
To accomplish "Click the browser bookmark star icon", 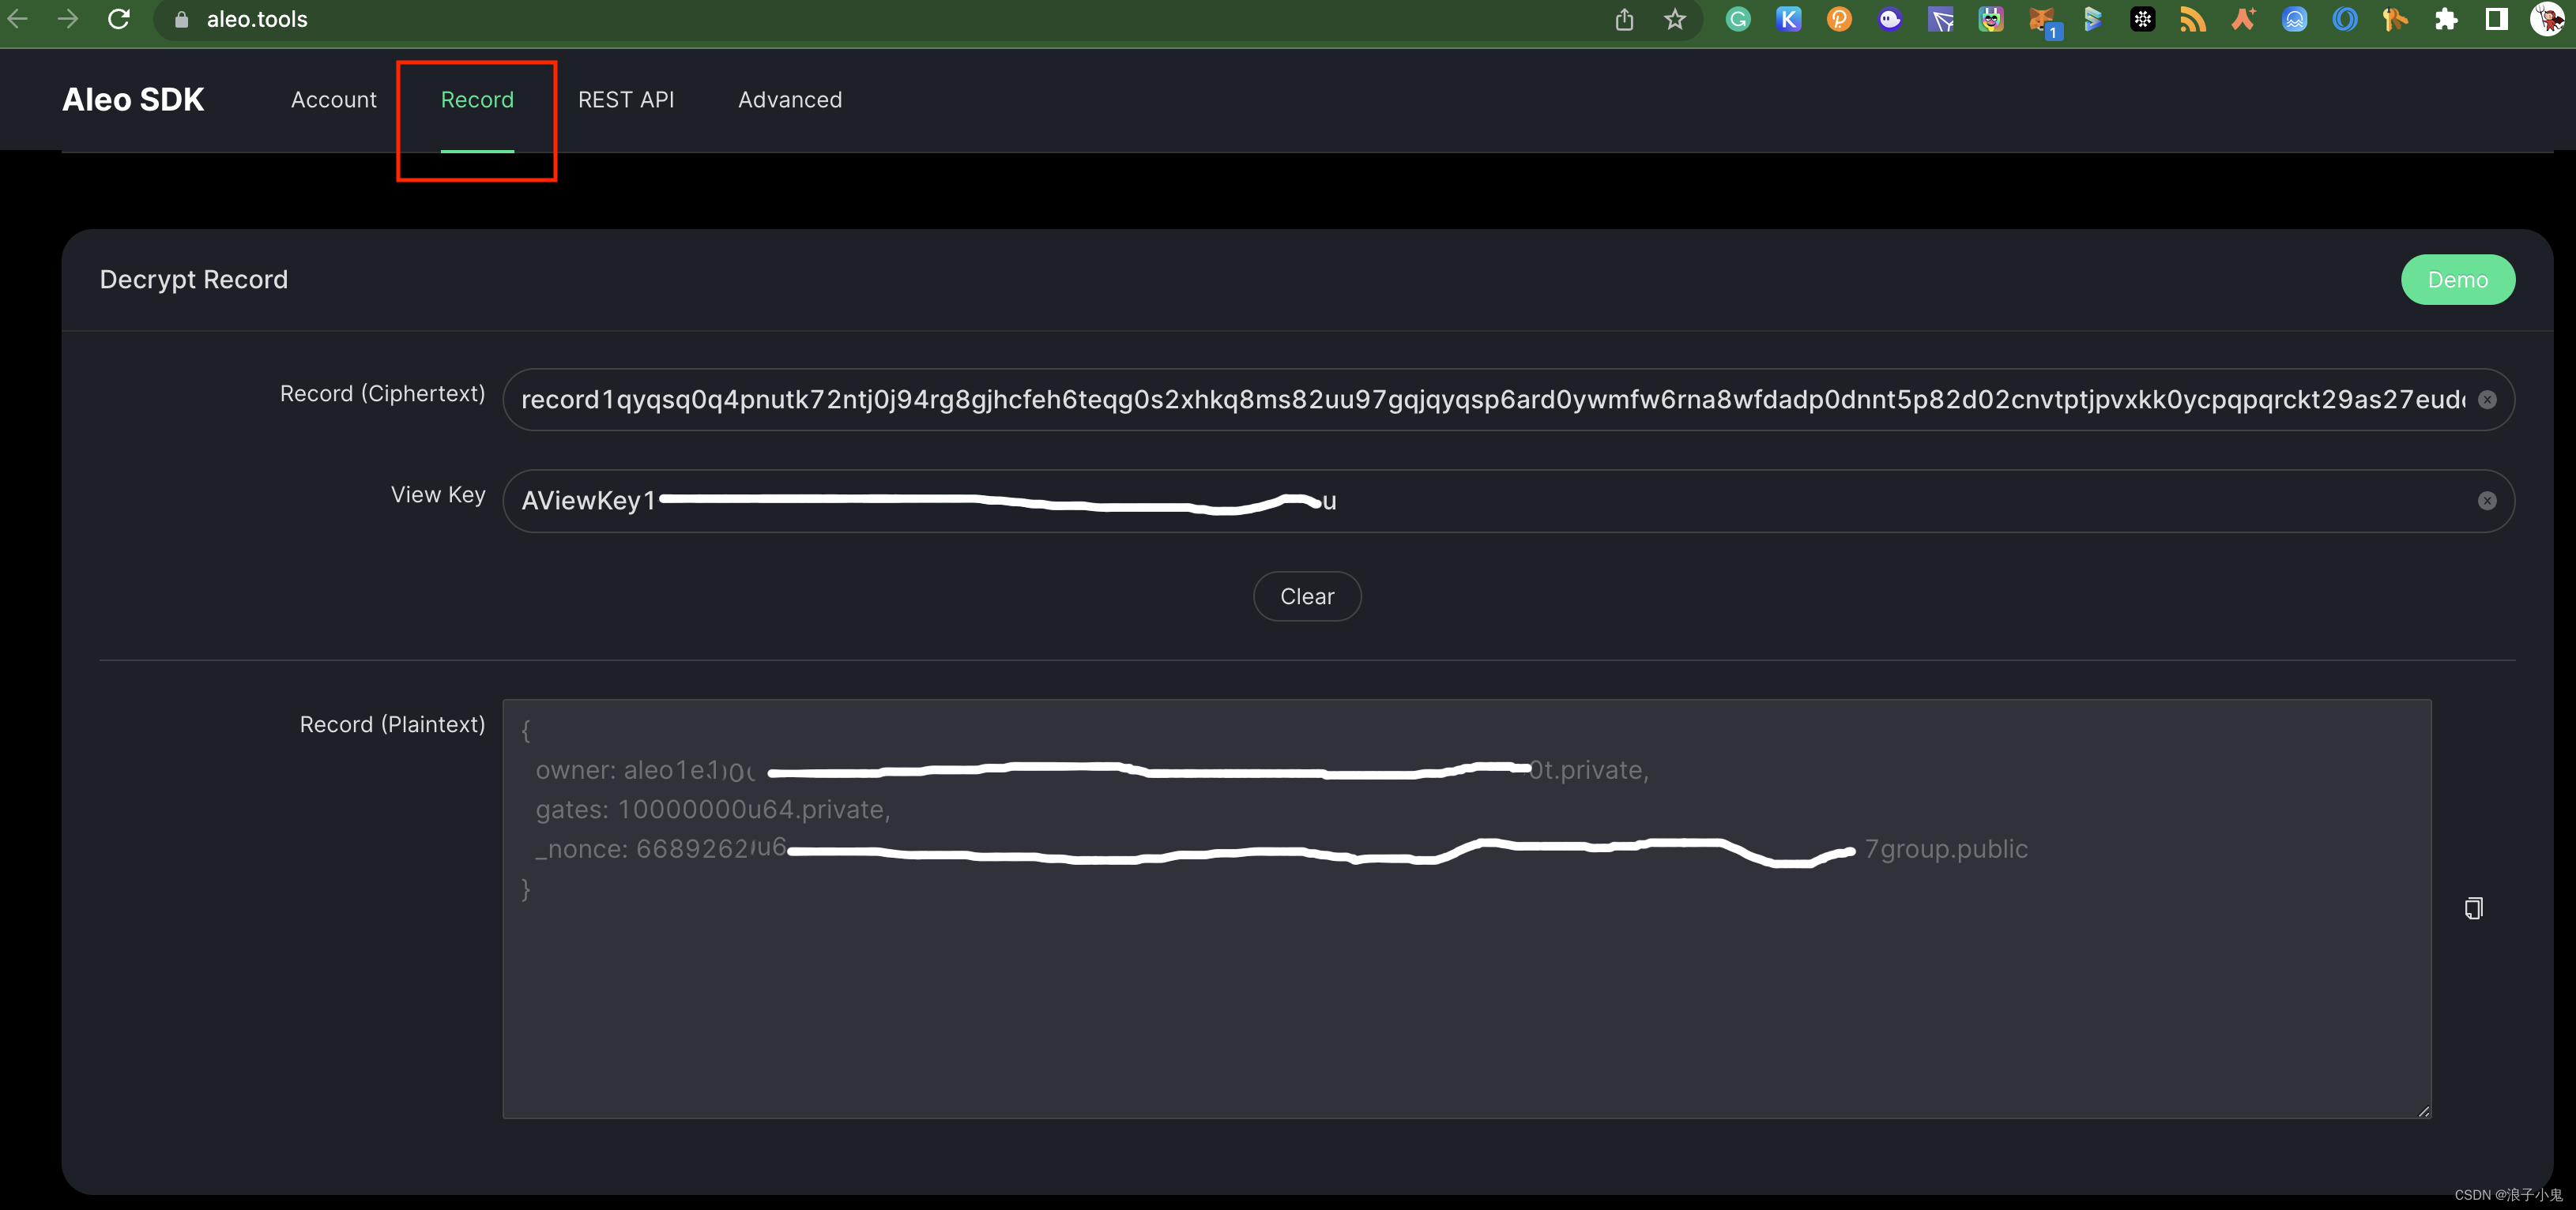I will tap(1674, 18).
